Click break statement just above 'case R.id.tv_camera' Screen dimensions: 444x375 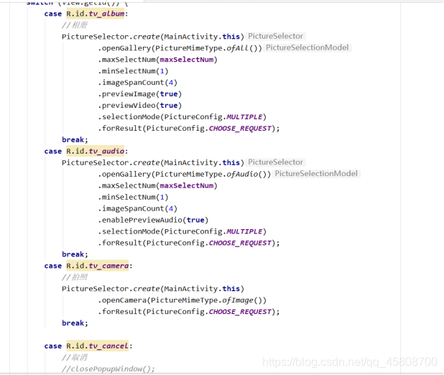click(x=75, y=254)
